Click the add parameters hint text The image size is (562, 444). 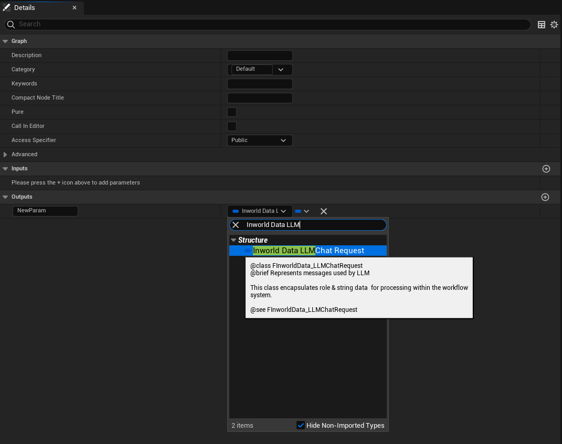(x=76, y=182)
